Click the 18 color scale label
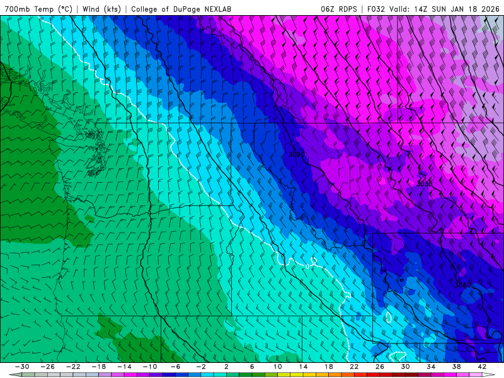 [x=329, y=367]
